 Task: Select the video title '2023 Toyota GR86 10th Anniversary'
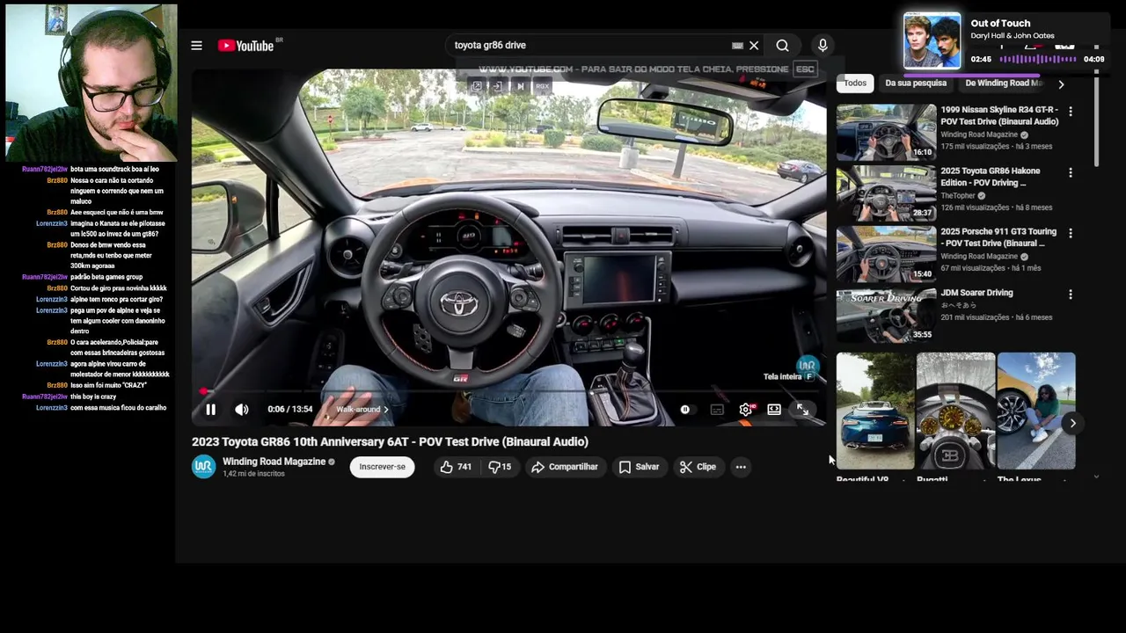(x=390, y=442)
